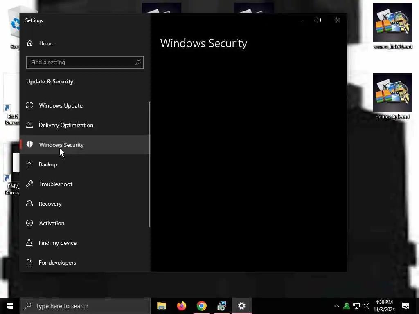The height and width of the screenshot is (314, 419).
Task: Close the Settings window
Action: point(338,20)
